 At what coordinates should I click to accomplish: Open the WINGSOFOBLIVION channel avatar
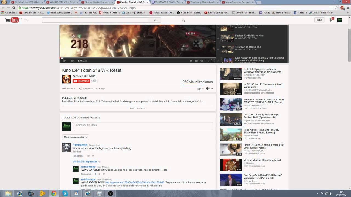66,79
